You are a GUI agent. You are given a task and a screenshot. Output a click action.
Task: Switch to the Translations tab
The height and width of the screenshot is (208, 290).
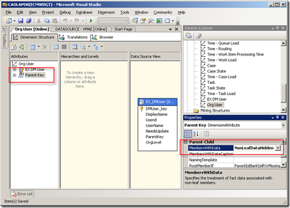[74, 37]
